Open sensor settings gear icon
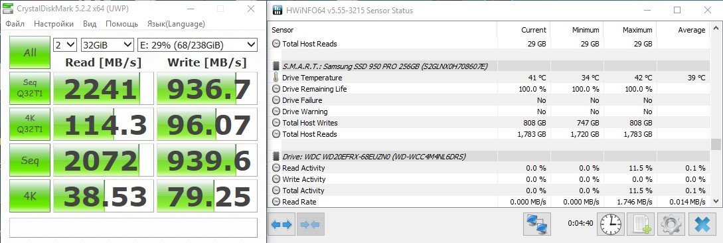This screenshot has width=723, height=243. [672, 224]
